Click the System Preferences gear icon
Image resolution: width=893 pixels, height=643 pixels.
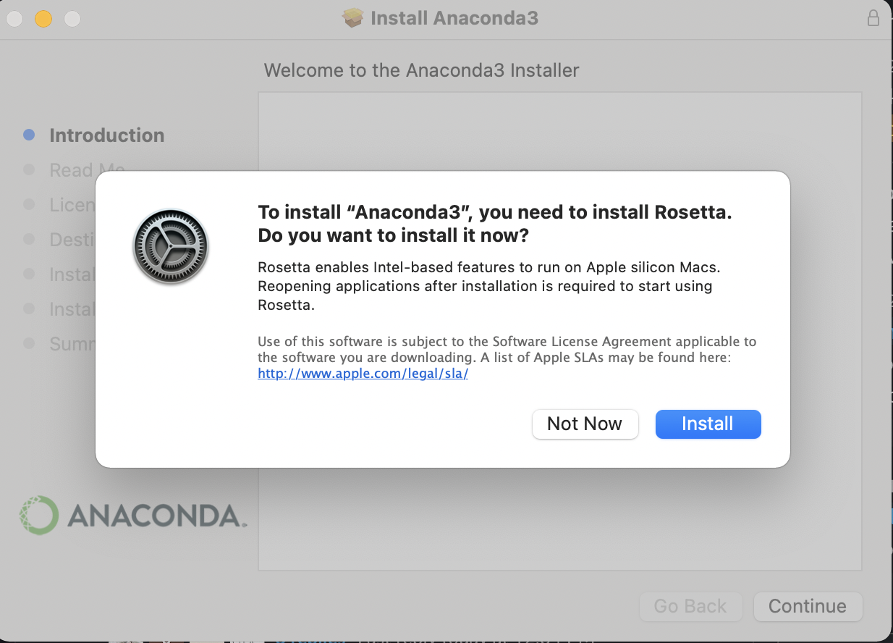pos(171,247)
